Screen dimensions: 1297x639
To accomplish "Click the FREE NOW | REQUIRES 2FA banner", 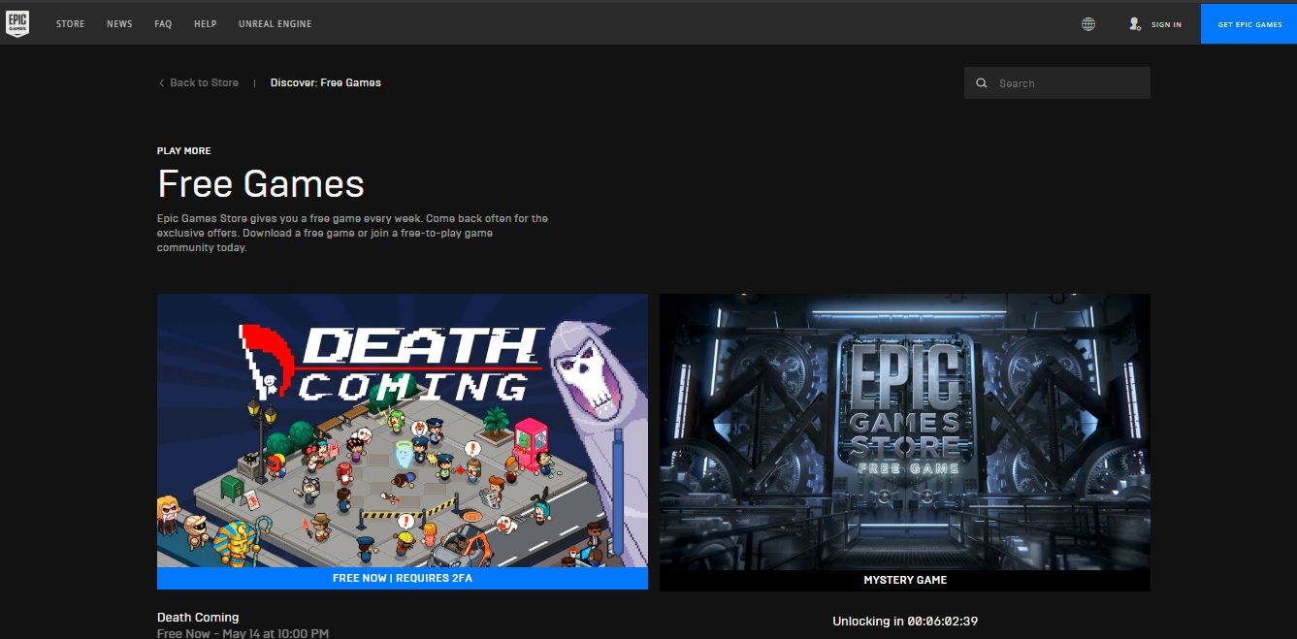I will pyautogui.click(x=403, y=579).
